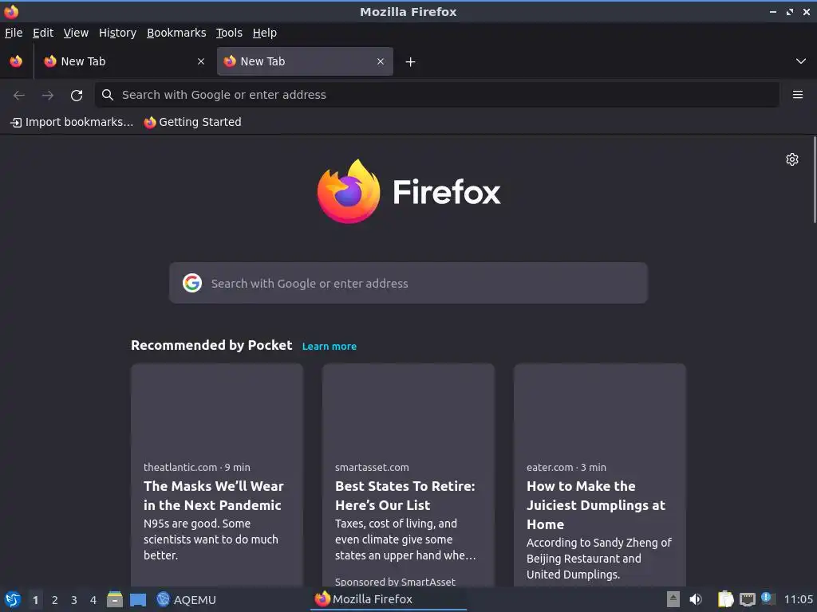Click the page vertical scrollbar
This screenshot has width=817, height=612.
815,180
